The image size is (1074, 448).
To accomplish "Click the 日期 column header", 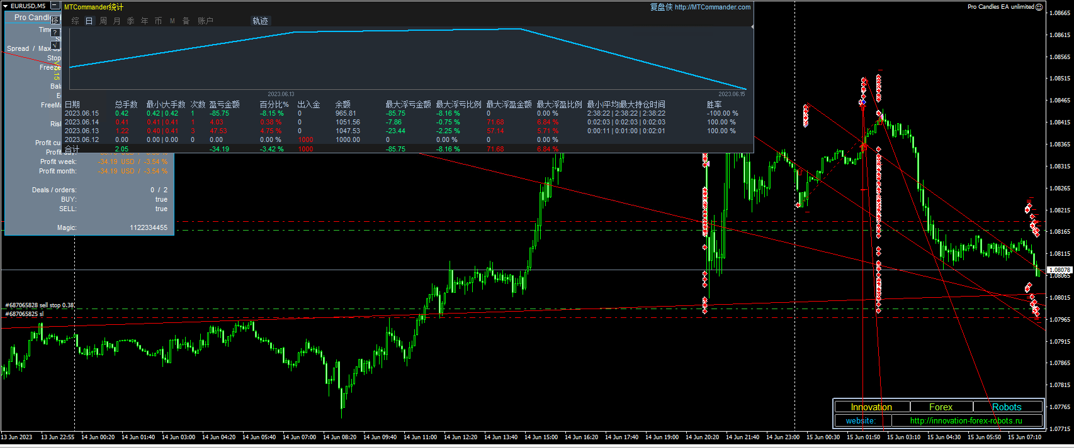I will 72,104.
